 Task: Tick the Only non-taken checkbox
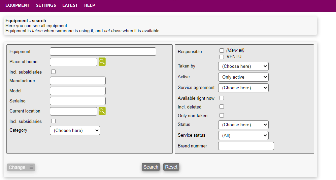coord(222,116)
